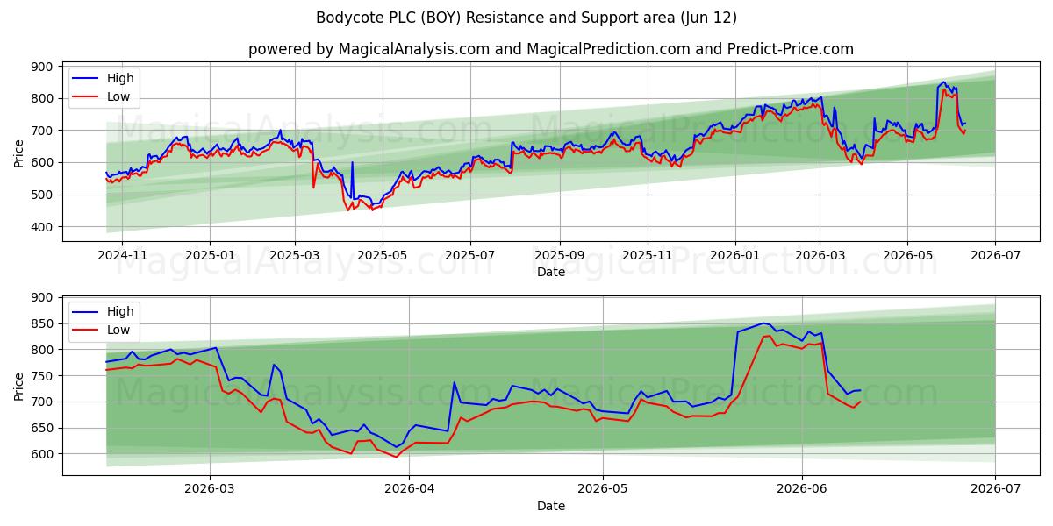Click the 'Price' axis label of the bottom chart
Image resolution: width=1053 pixels, height=526 pixels.
click(x=19, y=386)
